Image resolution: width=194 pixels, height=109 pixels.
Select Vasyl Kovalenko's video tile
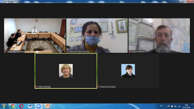point(159,36)
